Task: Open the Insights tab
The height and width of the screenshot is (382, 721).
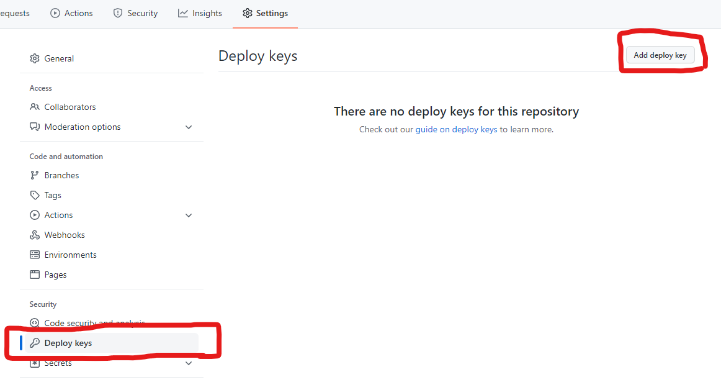Action: click(x=200, y=13)
